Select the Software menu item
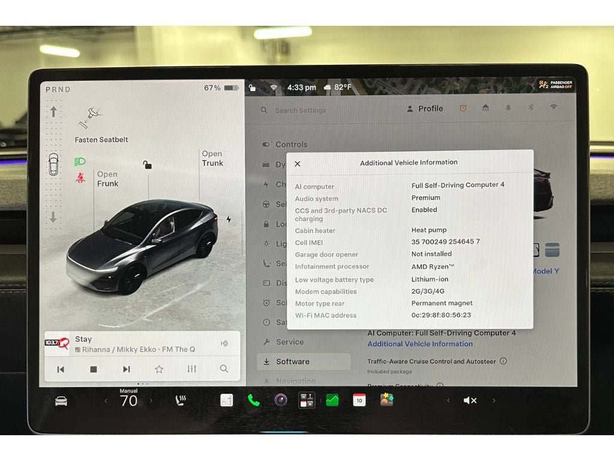The width and height of the screenshot is (614, 461). (x=303, y=361)
